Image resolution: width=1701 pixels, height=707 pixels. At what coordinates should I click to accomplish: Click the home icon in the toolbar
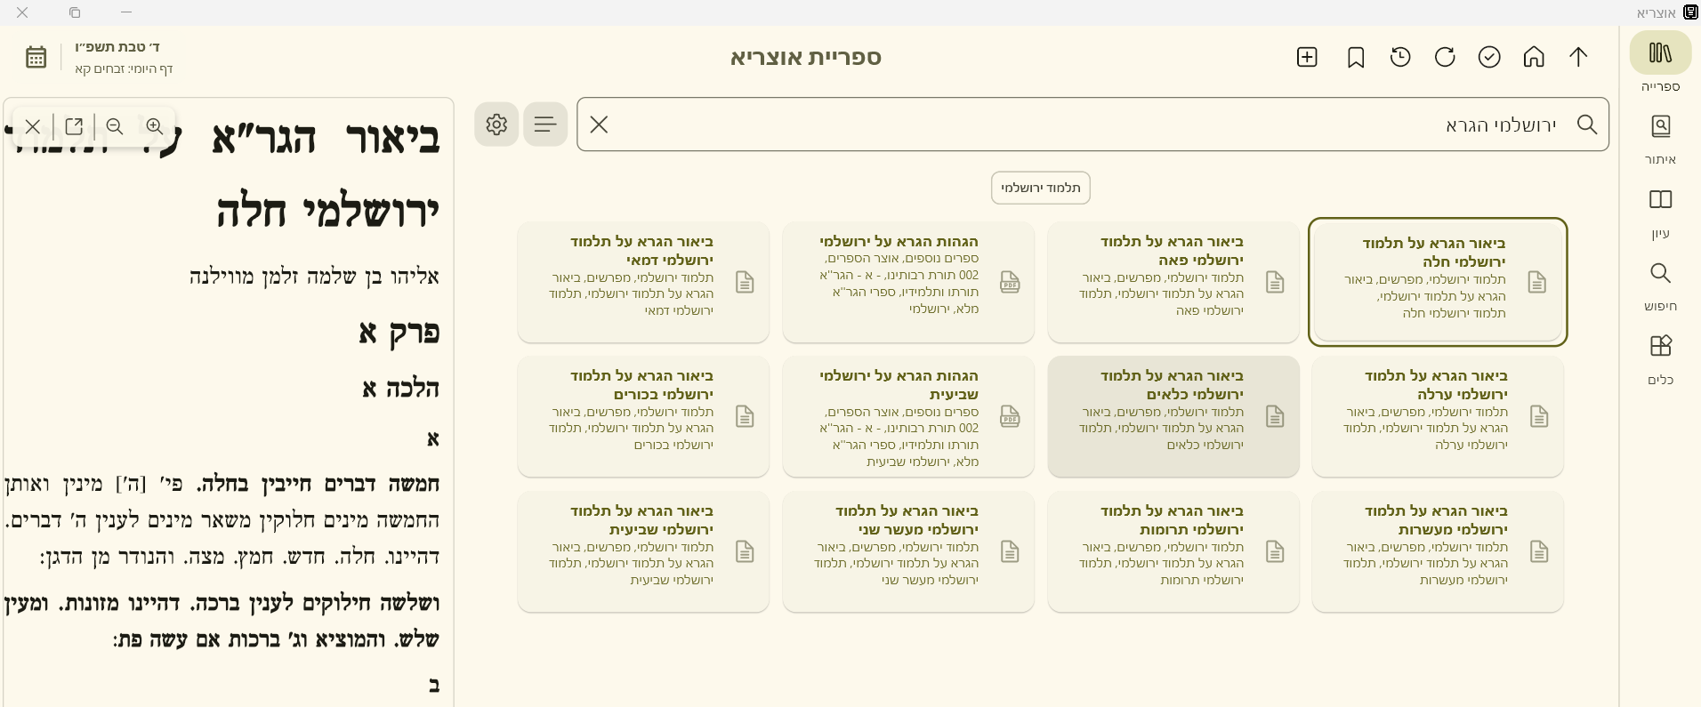point(1534,58)
